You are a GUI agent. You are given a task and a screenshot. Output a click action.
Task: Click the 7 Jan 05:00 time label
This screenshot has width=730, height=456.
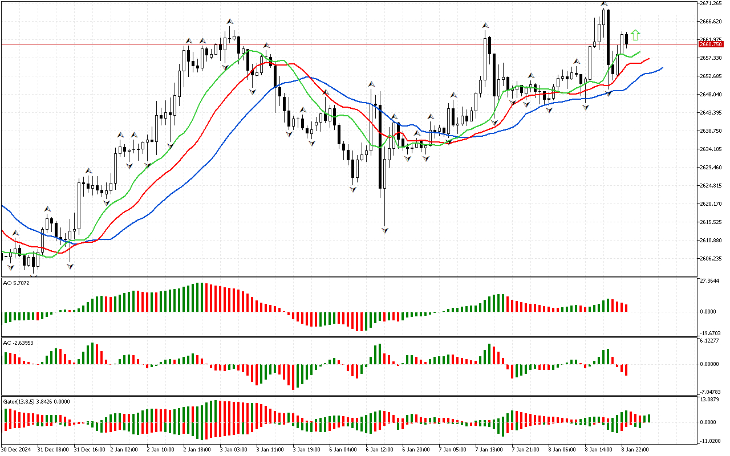(453, 450)
